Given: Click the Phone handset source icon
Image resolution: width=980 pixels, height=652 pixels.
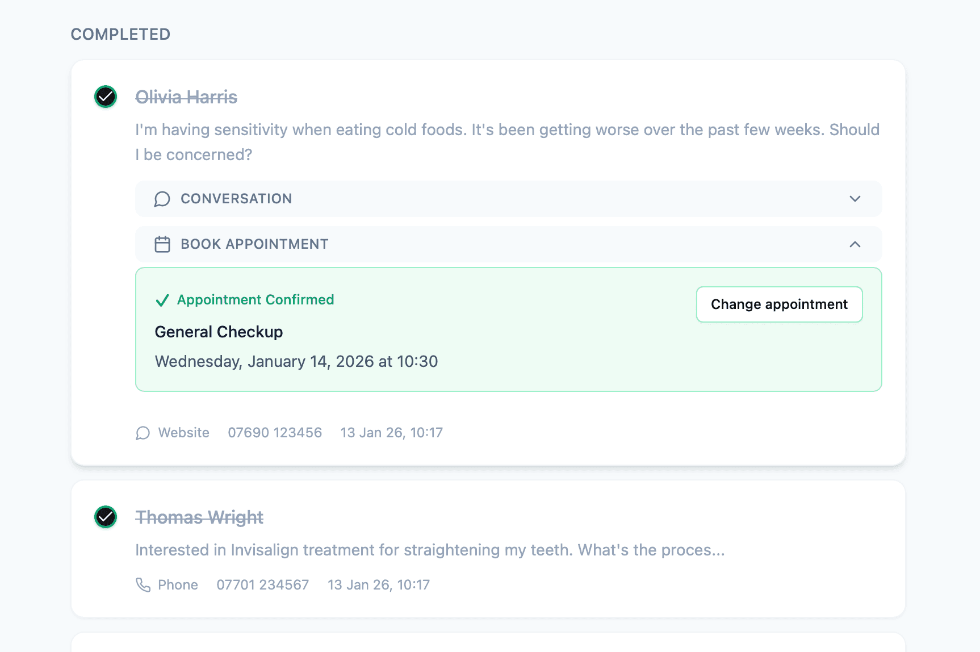Looking at the screenshot, I should click(143, 585).
